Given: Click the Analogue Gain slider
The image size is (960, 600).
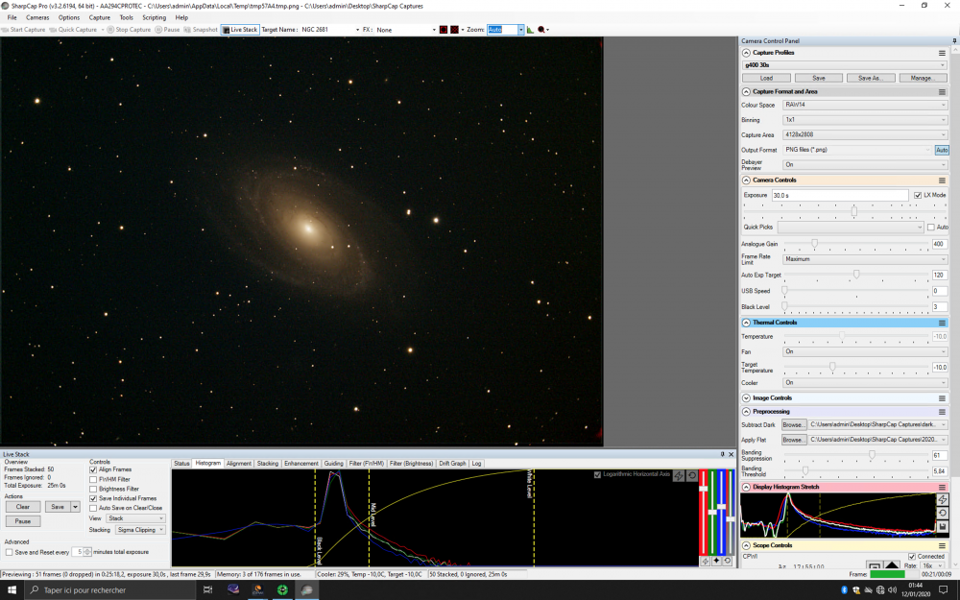Looking at the screenshot, I should (x=815, y=244).
